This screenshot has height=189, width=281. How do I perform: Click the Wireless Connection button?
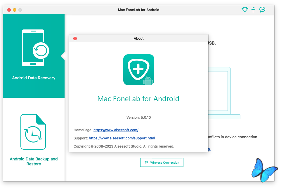162,162
